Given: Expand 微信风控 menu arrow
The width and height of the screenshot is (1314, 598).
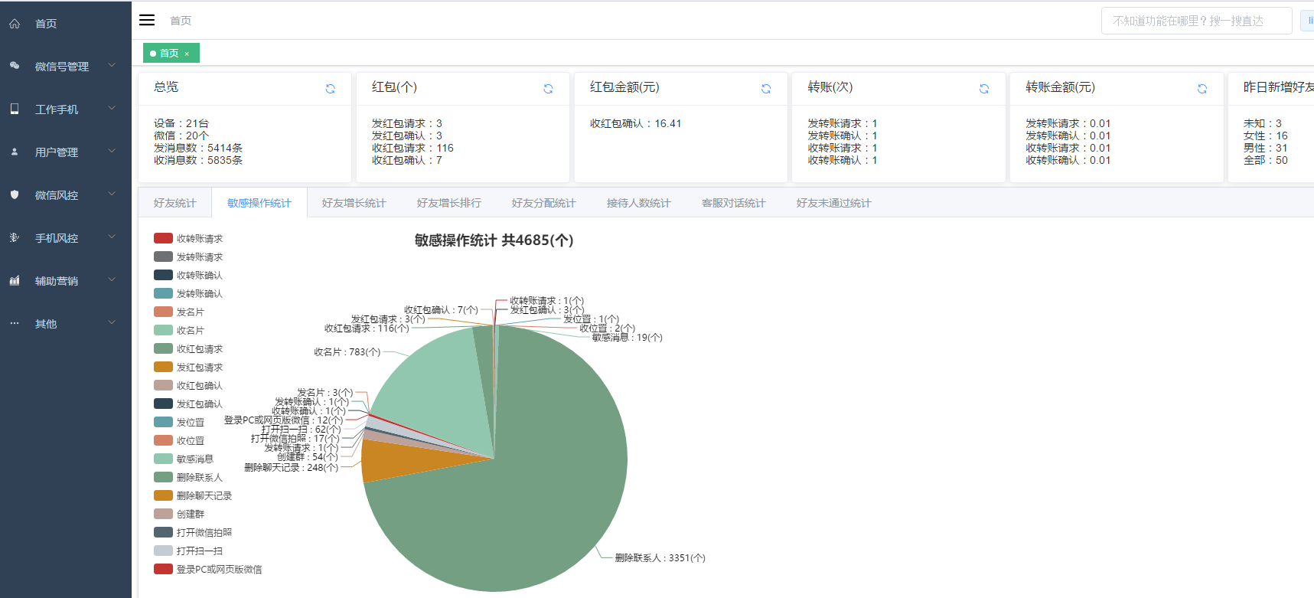Looking at the screenshot, I should [x=112, y=194].
